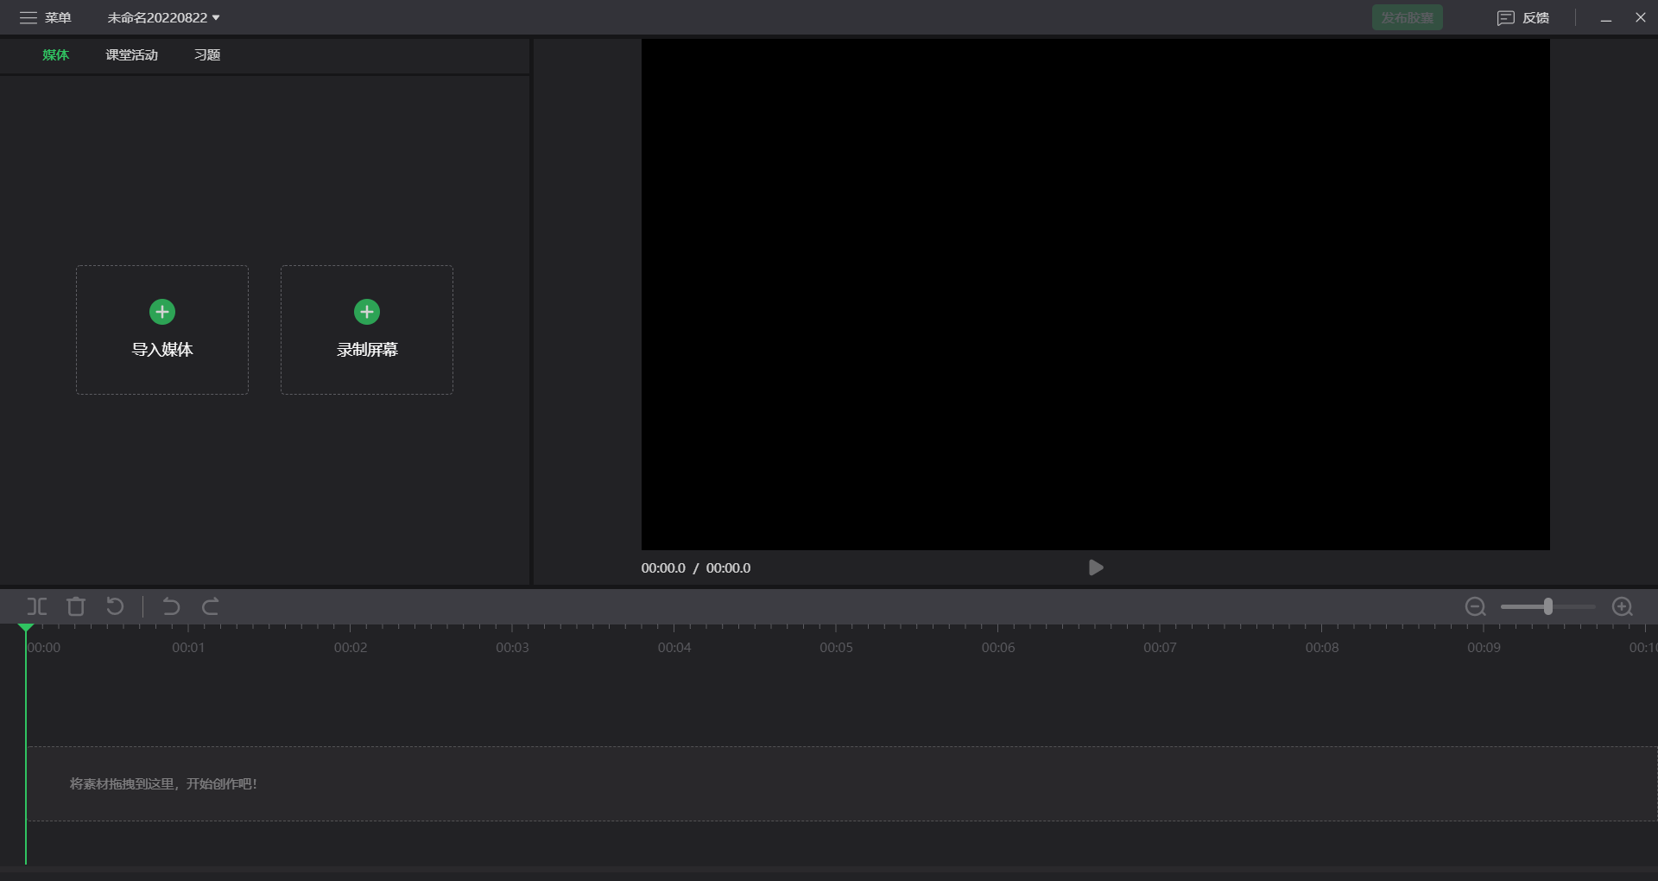Click the green playhead marker at 00:00
The height and width of the screenshot is (881, 1658).
[x=26, y=628]
